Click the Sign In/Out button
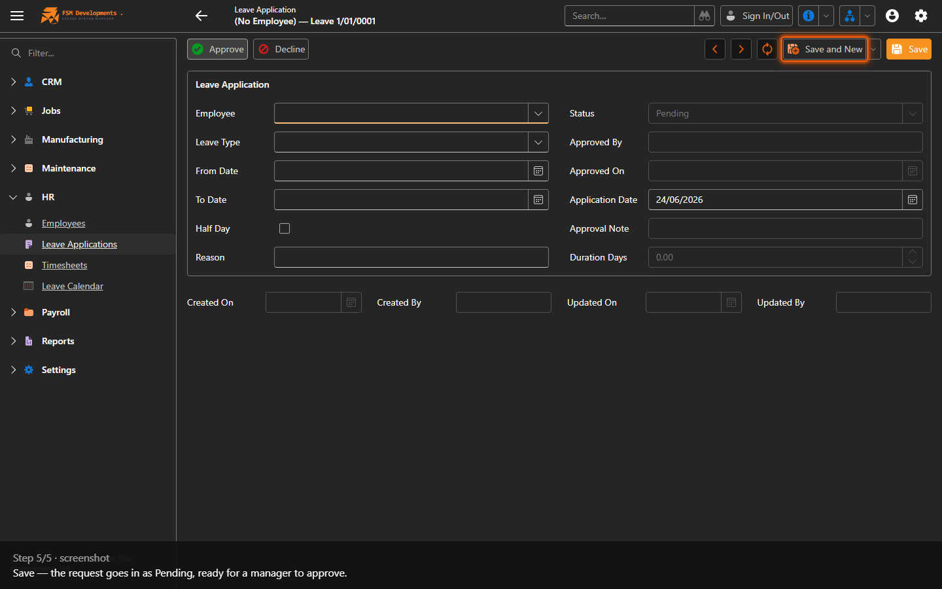This screenshot has height=589, width=942. 757,16
